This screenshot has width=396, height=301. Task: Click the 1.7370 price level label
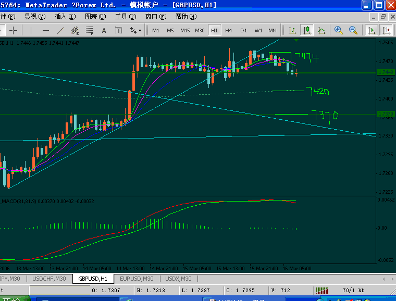(386, 114)
